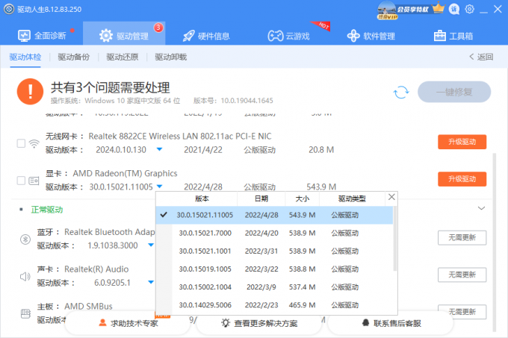508x338 pixels.
Task: Click the 日期 column header
Action: (261, 198)
